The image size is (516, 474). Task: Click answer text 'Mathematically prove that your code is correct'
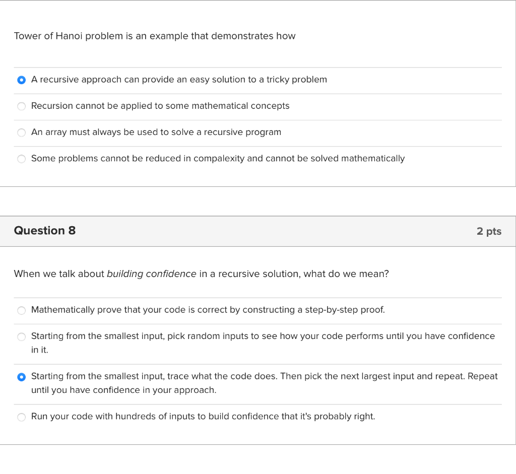208,310
